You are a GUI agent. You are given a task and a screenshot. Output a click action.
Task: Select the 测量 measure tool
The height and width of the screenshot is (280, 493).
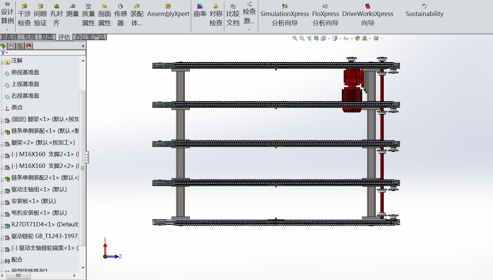pyautogui.click(x=72, y=10)
